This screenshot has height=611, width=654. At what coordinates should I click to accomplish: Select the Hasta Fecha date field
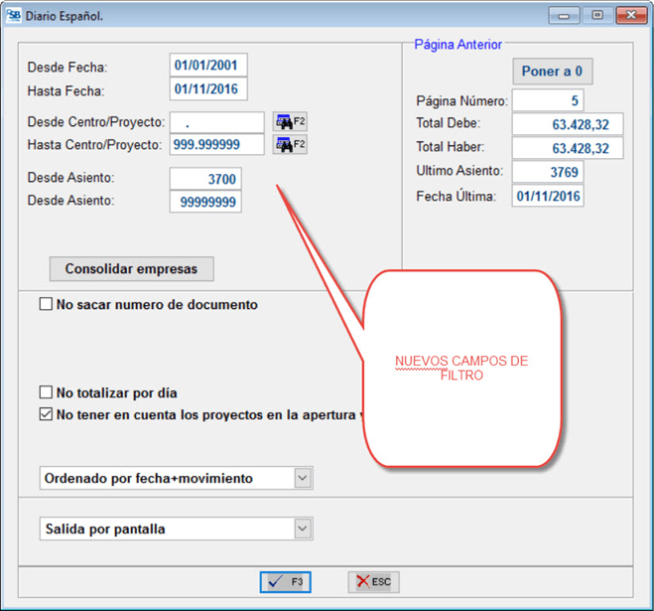(208, 89)
